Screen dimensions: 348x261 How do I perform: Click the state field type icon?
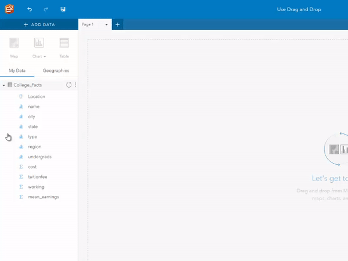point(21,126)
